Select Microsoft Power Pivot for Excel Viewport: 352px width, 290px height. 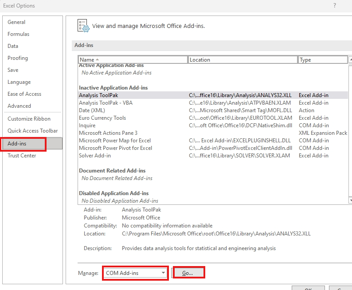[213, 148]
